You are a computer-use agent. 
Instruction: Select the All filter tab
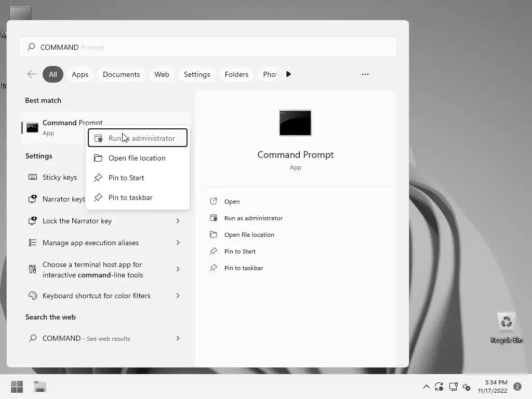point(53,74)
